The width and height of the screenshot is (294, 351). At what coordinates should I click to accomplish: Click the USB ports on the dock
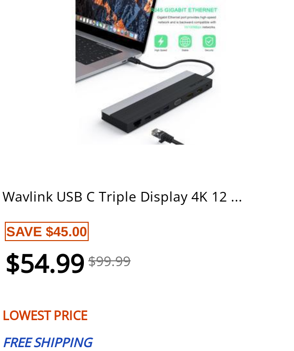point(157,113)
